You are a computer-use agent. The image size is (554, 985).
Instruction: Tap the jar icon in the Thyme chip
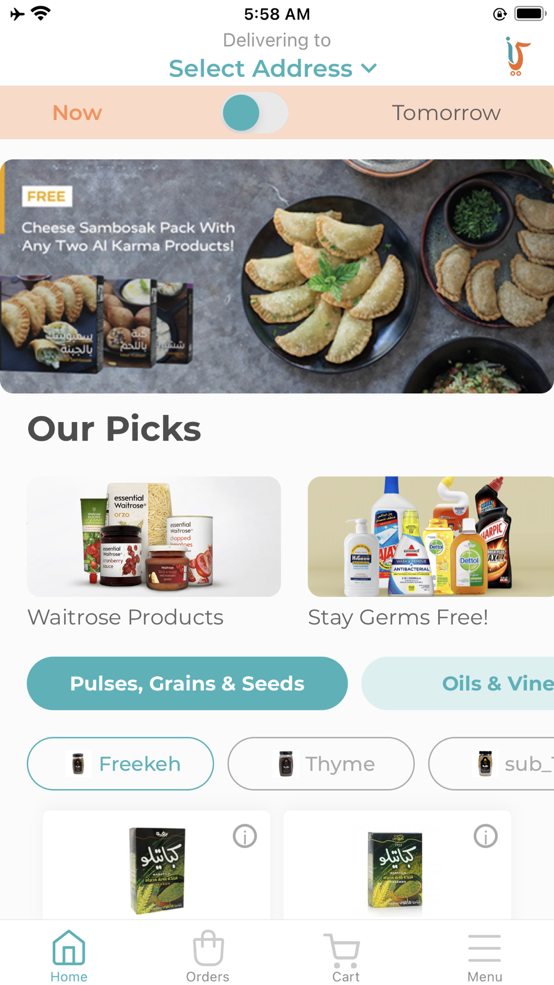(x=286, y=763)
